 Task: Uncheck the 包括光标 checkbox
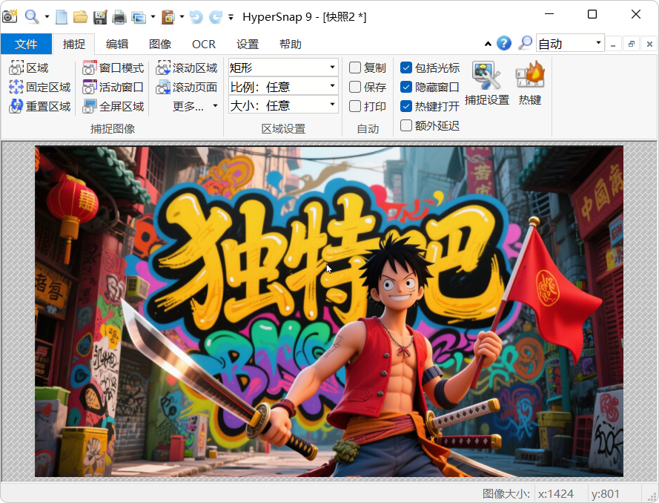pos(406,68)
